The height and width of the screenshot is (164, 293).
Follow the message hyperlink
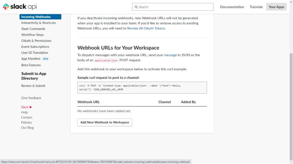tap(171, 55)
